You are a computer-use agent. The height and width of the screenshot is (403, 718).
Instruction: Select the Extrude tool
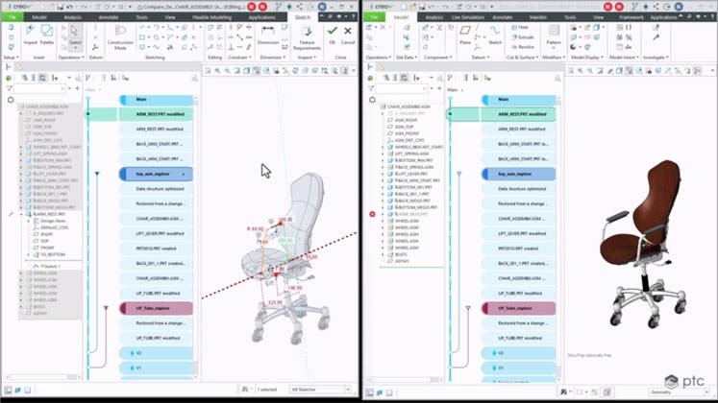click(x=523, y=37)
